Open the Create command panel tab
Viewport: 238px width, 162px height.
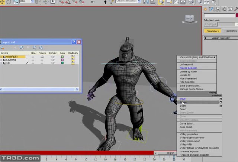tap(206, 9)
